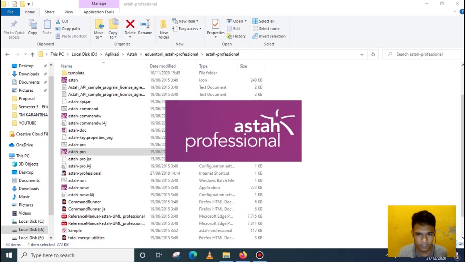Sort by the Size column header
The image size is (465, 262).
[x=243, y=66]
